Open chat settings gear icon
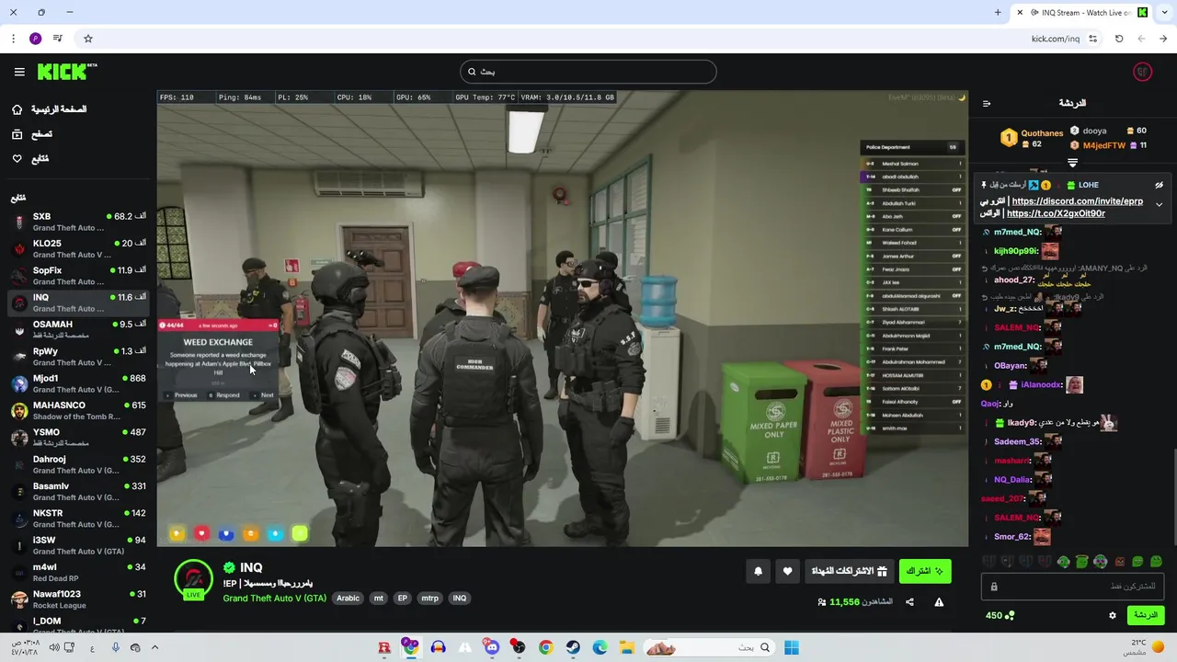The image size is (1177, 662). point(1113,615)
